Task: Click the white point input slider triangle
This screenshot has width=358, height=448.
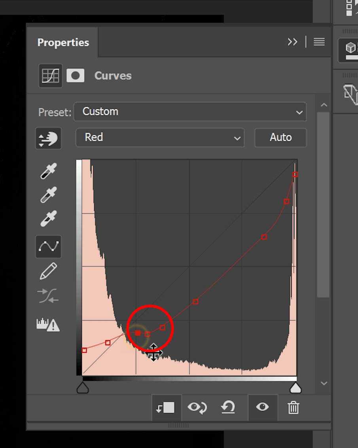Action: click(x=295, y=388)
